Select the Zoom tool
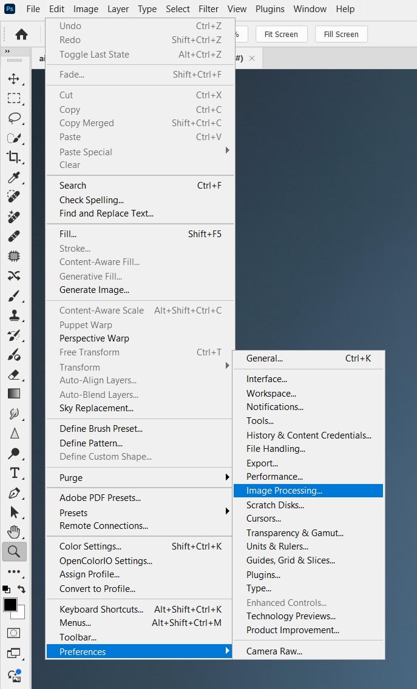Viewport: 417px width, 689px height. [14, 551]
